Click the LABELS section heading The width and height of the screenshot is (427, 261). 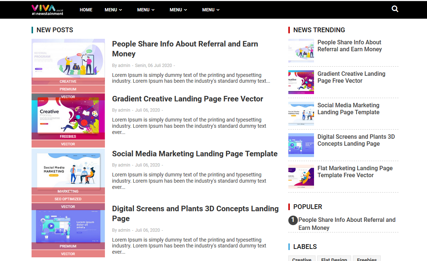(x=305, y=247)
